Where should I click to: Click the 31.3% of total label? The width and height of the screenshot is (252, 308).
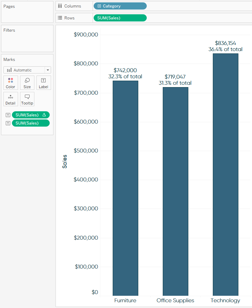click(x=175, y=83)
